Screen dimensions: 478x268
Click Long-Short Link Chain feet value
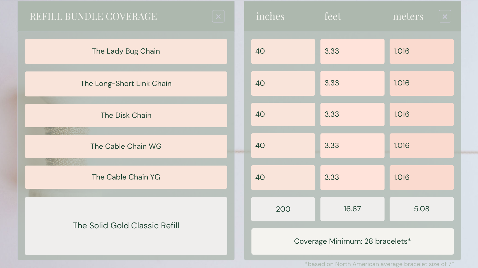352,83
